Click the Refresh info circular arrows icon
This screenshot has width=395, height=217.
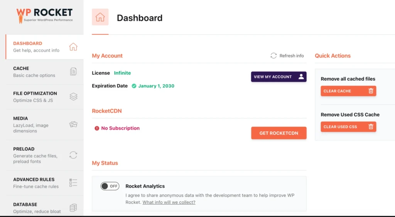(x=273, y=56)
